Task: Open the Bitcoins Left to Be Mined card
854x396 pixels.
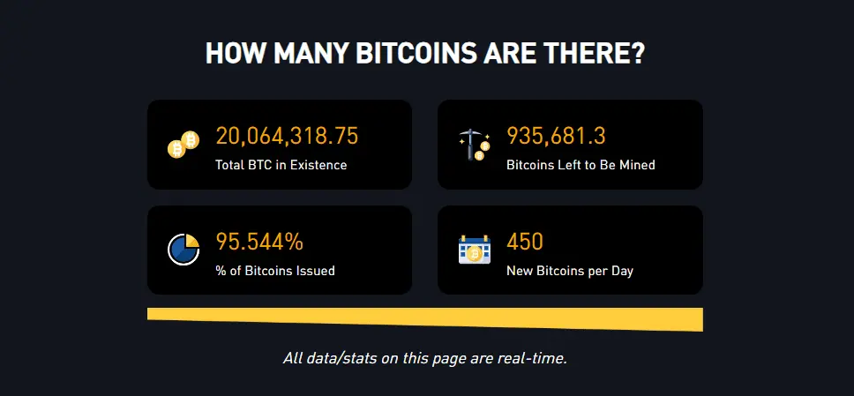Action: 570,145
